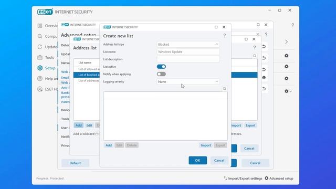Select List of blocked addresses row
Screen dimensions: 336x189
click(87, 75)
